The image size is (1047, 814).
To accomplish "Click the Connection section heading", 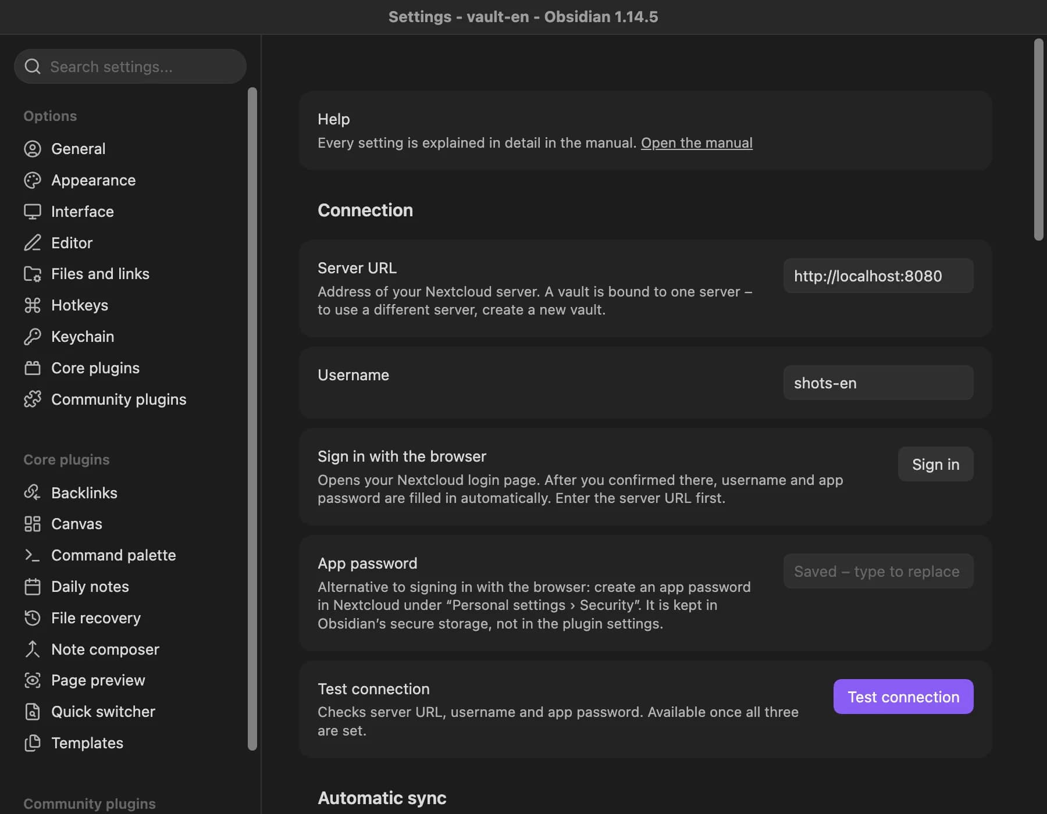I will pyautogui.click(x=365, y=210).
